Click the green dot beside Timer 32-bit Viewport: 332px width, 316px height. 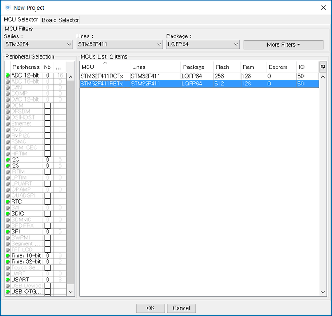click(8, 261)
